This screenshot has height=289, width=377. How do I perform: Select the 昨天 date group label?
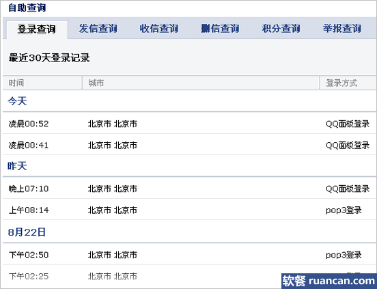point(17,166)
